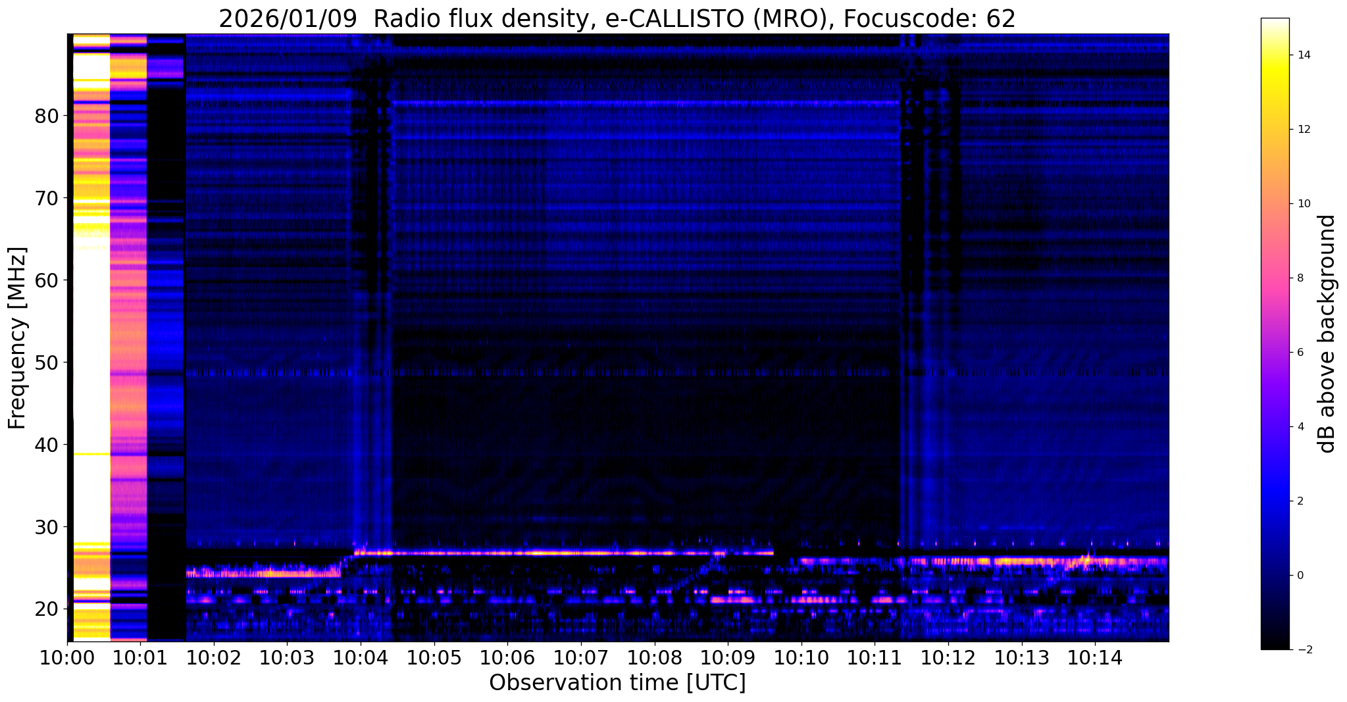
Task: Select the 10:00 time tick label
Action: (x=66, y=658)
